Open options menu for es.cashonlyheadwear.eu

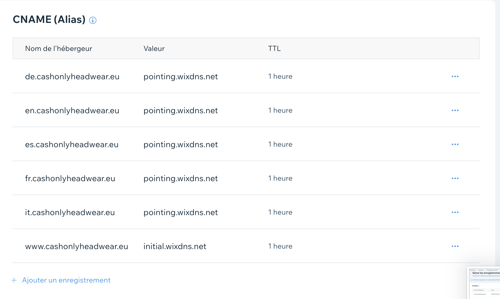click(x=455, y=144)
